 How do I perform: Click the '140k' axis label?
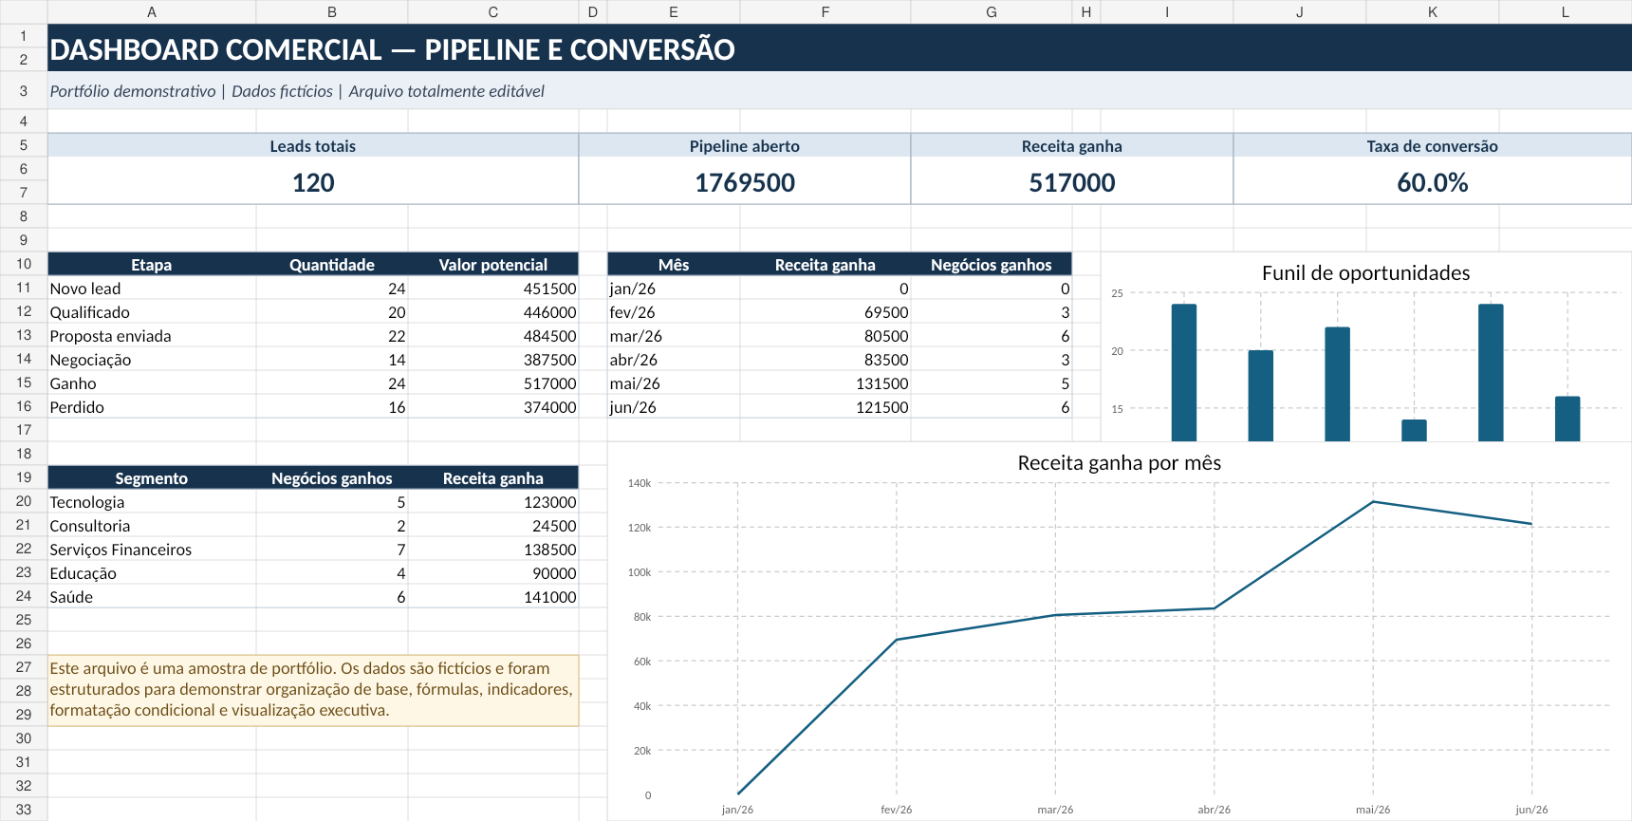pyautogui.click(x=640, y=483)
